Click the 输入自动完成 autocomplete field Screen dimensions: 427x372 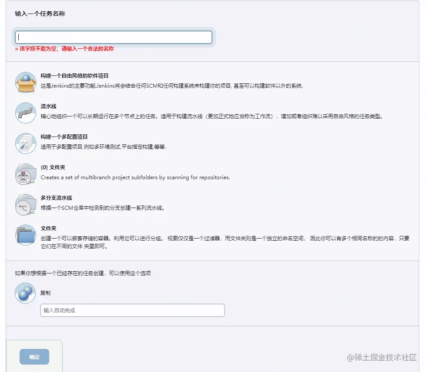tap(132, 310)
